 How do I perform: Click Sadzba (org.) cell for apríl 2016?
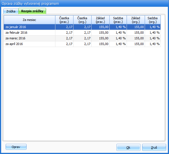click(x=153, y=44)
